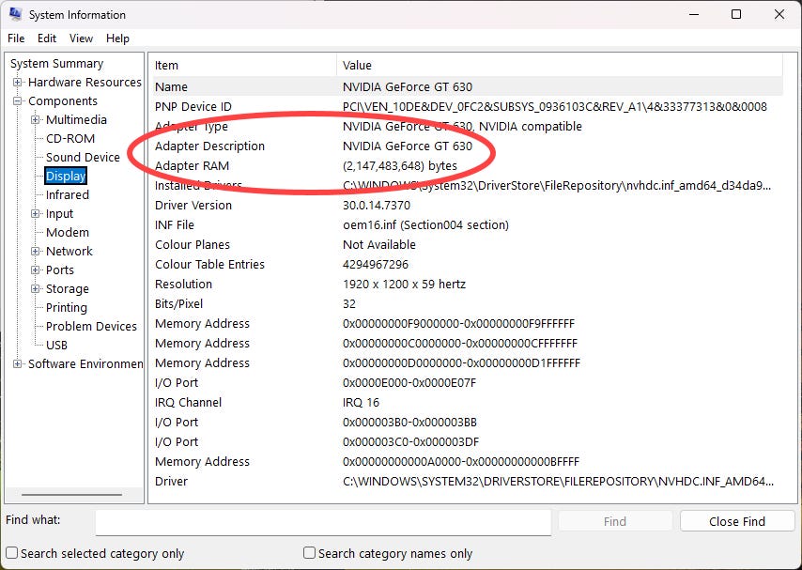This screenshot has width=802, height=570.
Task: Maximize the System Information window
Action: pos(736,14)
